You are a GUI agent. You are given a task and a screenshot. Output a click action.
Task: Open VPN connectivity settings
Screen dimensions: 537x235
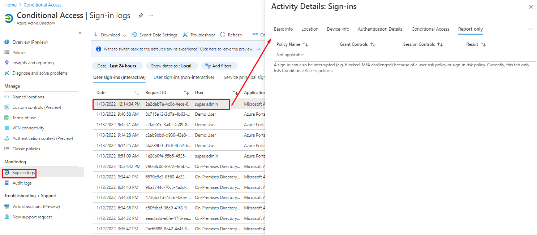pyautogui.click(x=28, y=128)
